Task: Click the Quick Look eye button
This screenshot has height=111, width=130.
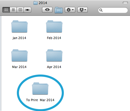Action: (x=47, y=10)
